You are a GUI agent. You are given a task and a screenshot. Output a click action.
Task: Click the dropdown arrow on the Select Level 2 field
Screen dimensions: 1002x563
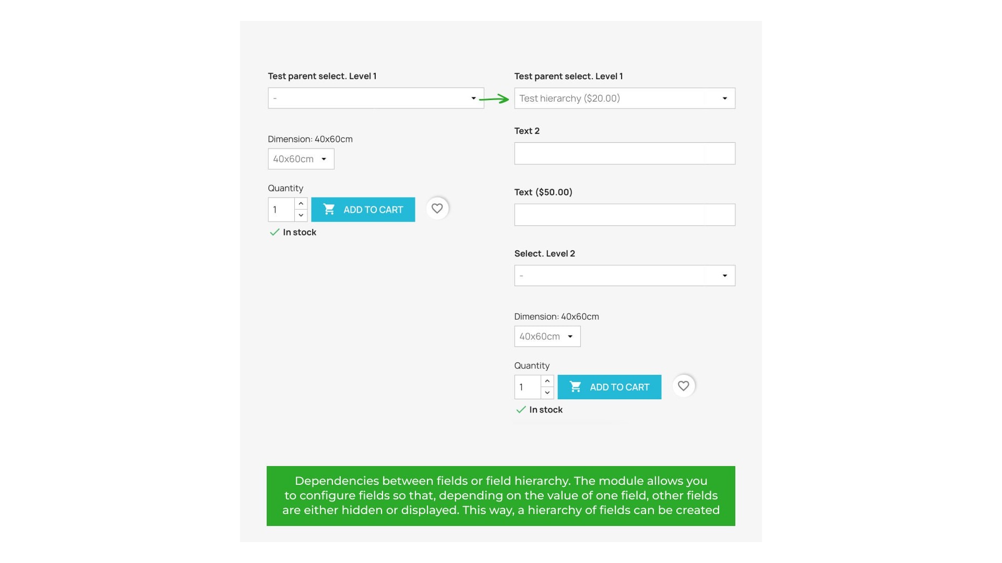click(724, 275)
